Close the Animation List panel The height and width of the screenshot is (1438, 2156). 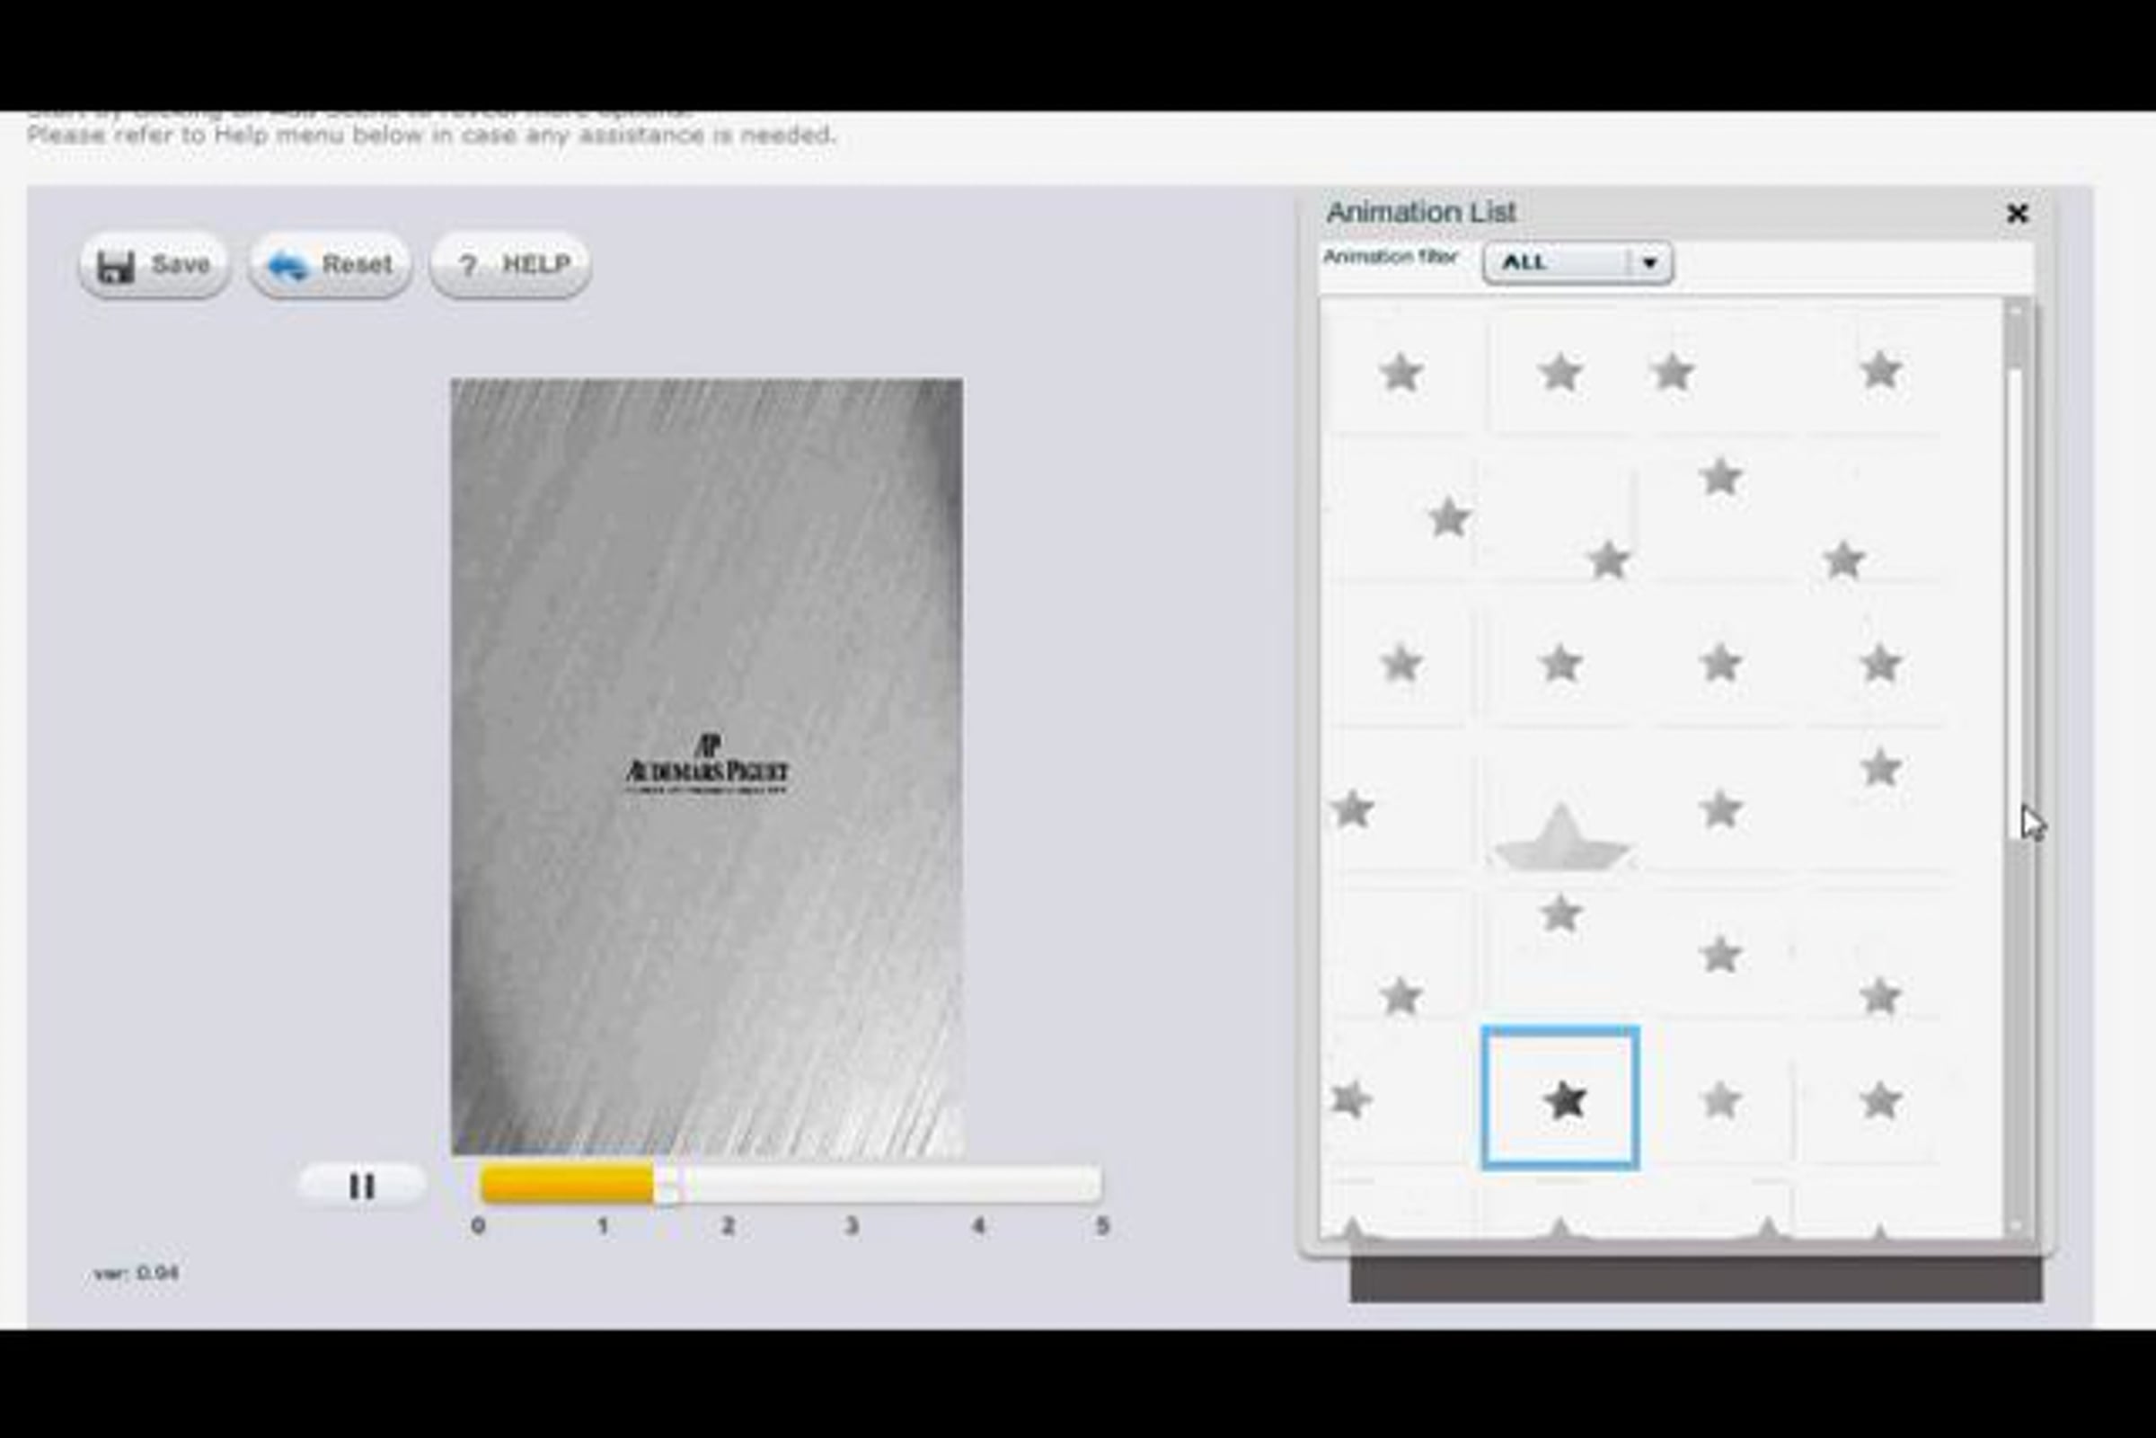(2017, 214)
